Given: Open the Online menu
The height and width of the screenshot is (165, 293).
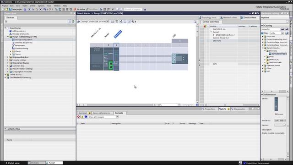Looking at the screenshot, I should click(x=33, y=6).
